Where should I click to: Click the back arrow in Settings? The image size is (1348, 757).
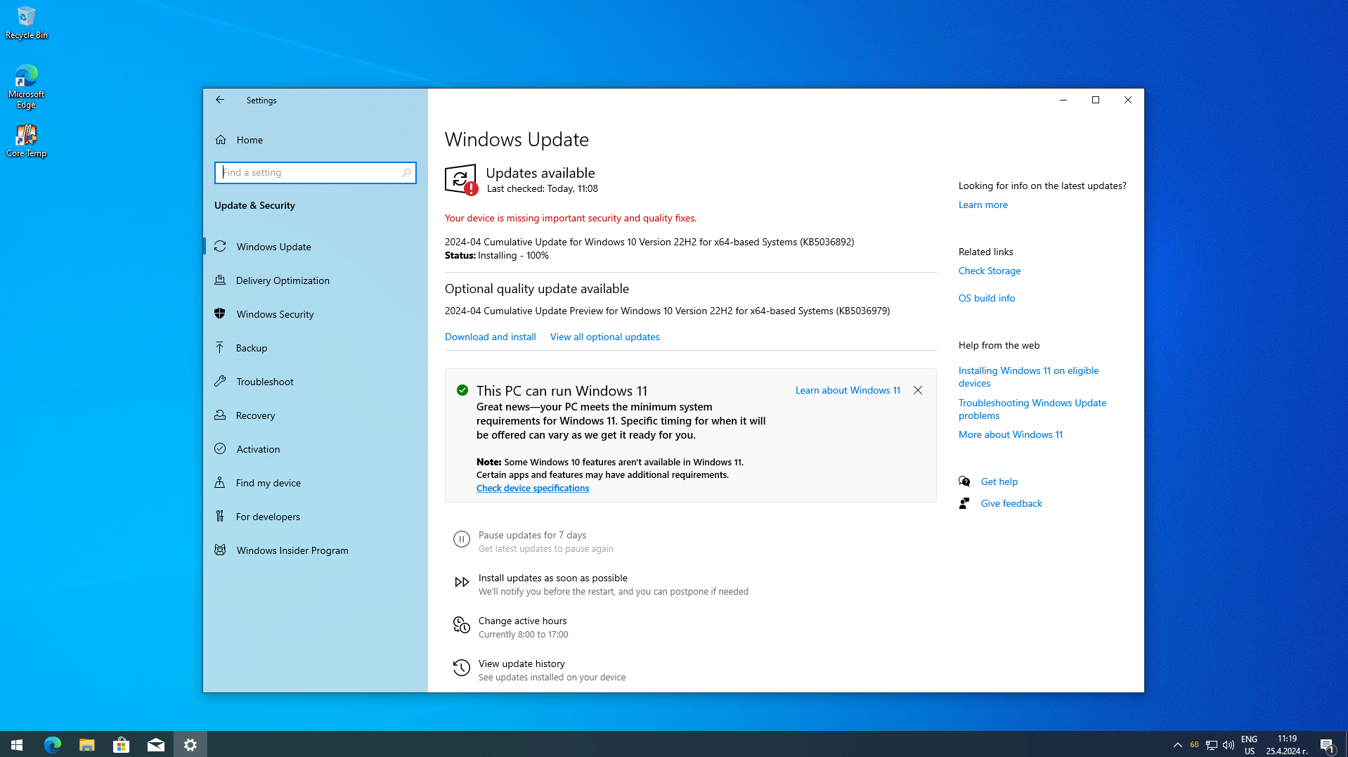pyautogui.click(x=220, y=100)
